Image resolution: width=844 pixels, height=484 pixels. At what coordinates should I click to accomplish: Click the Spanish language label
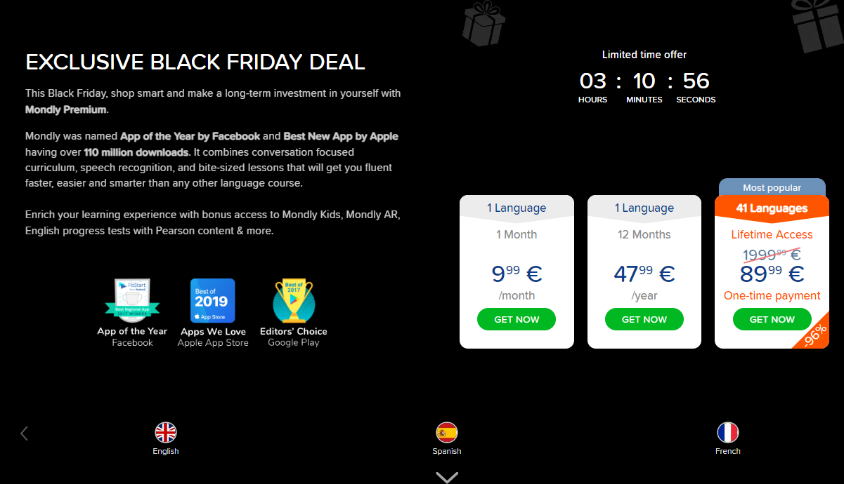[447, 451]
